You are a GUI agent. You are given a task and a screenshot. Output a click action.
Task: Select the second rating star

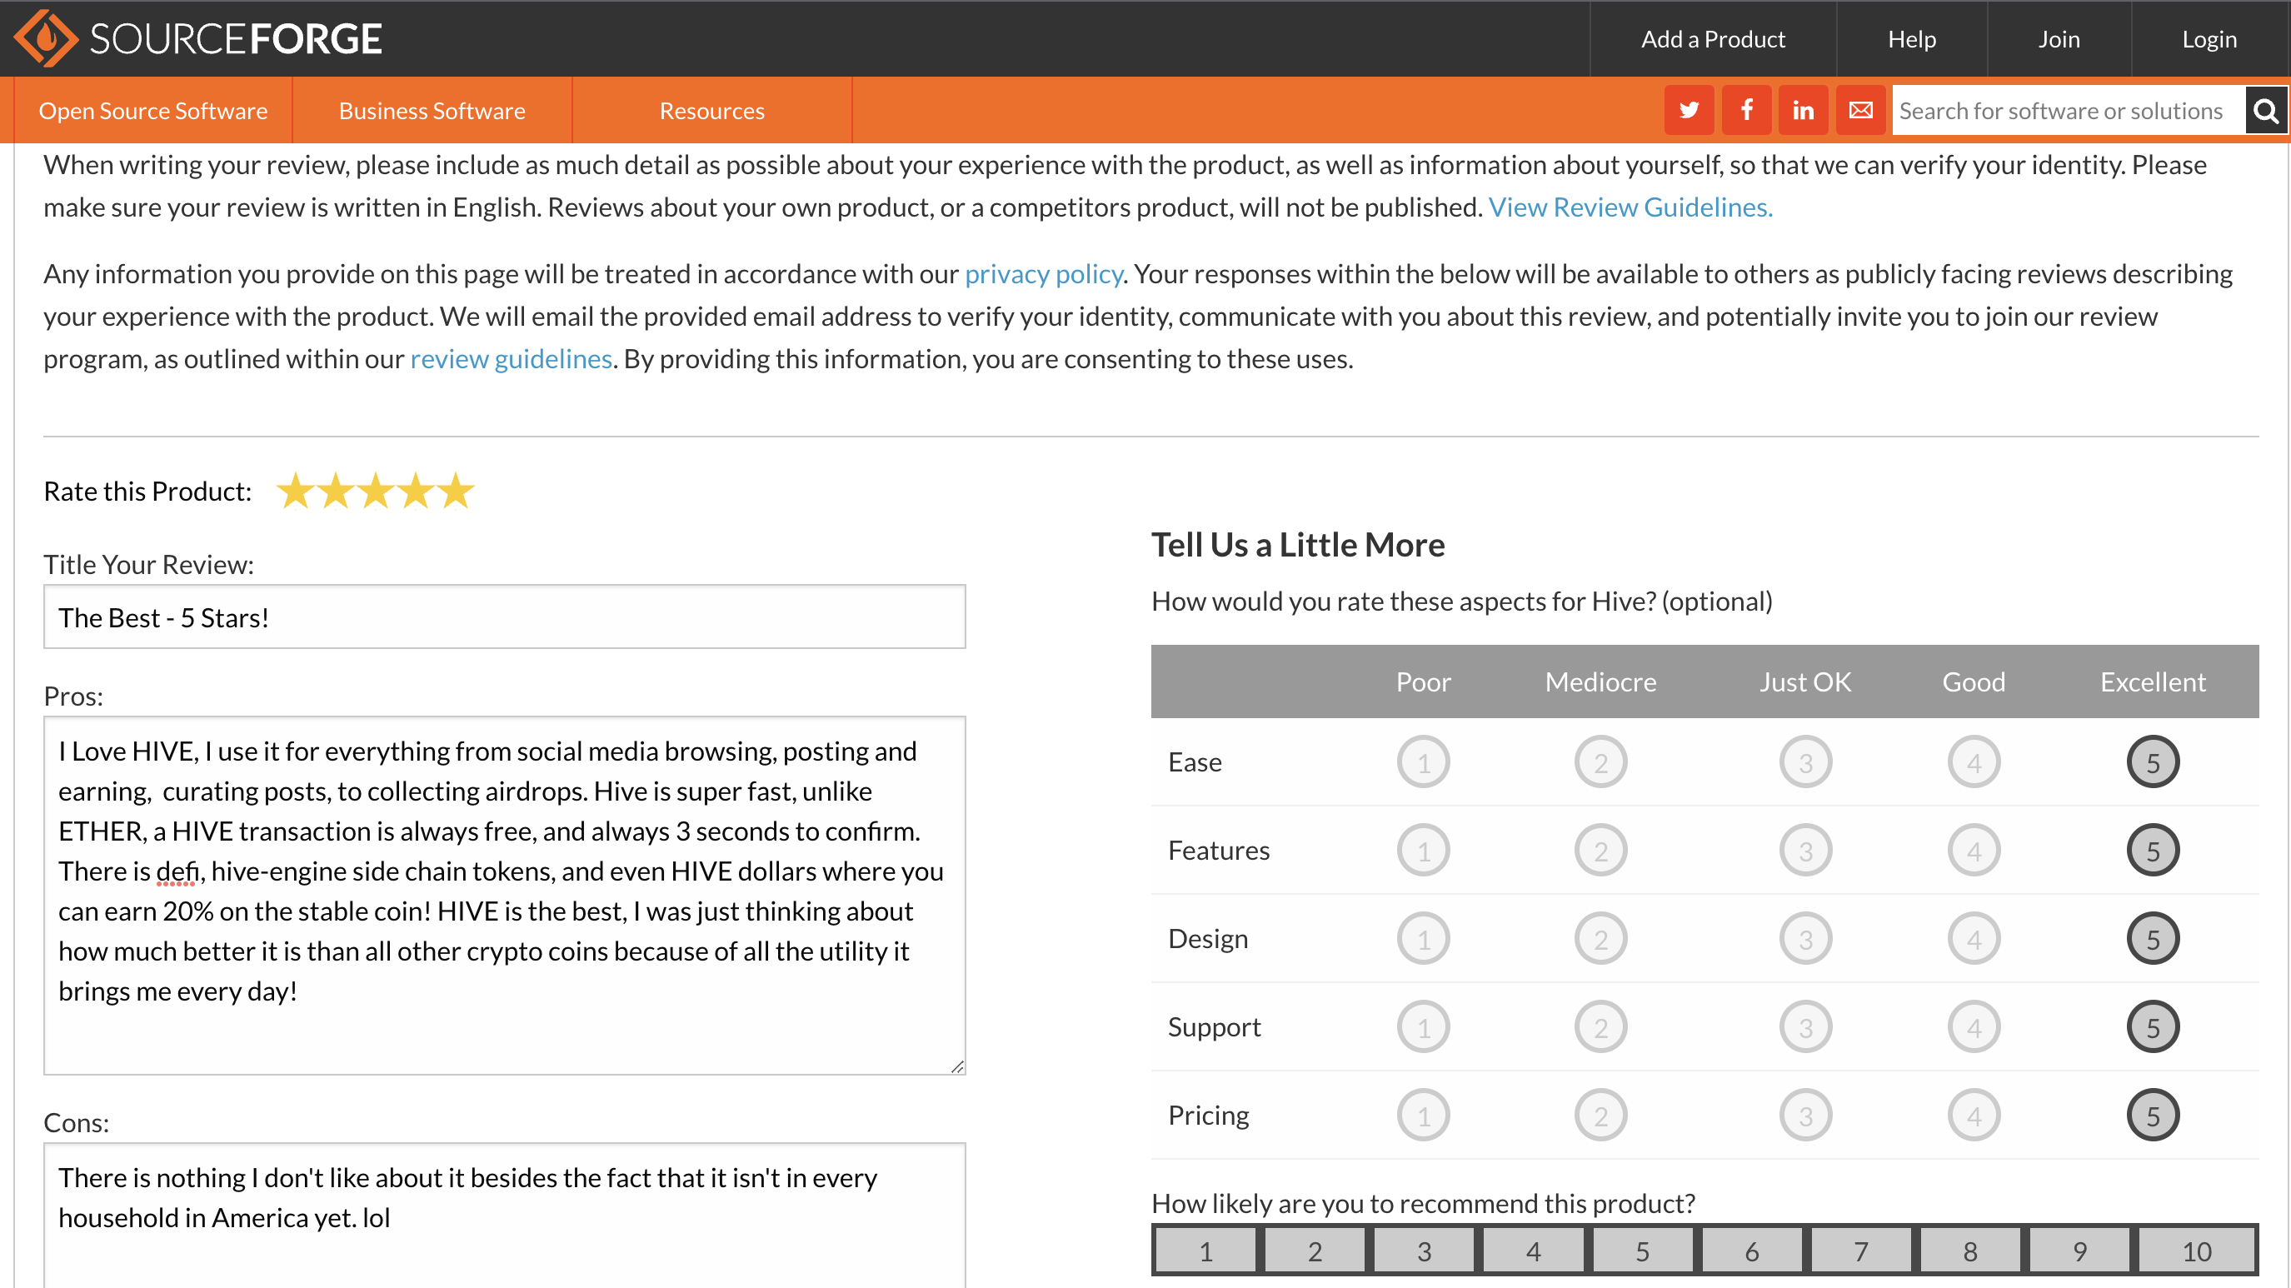[335, 491]
